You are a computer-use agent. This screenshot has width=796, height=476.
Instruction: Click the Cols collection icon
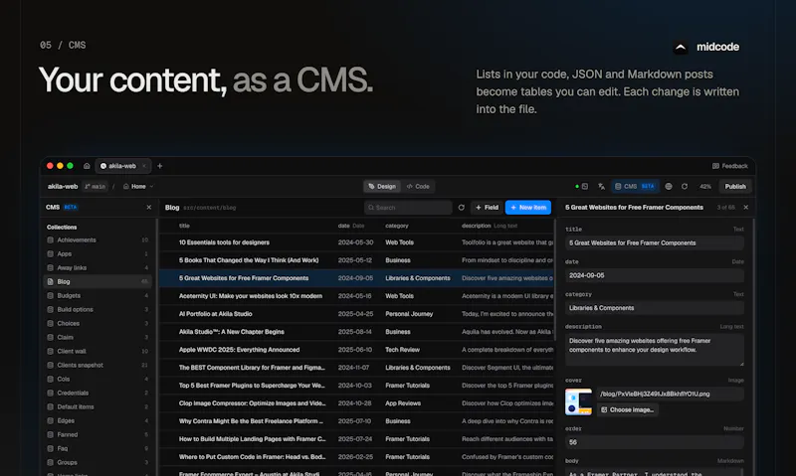(51, 380)
